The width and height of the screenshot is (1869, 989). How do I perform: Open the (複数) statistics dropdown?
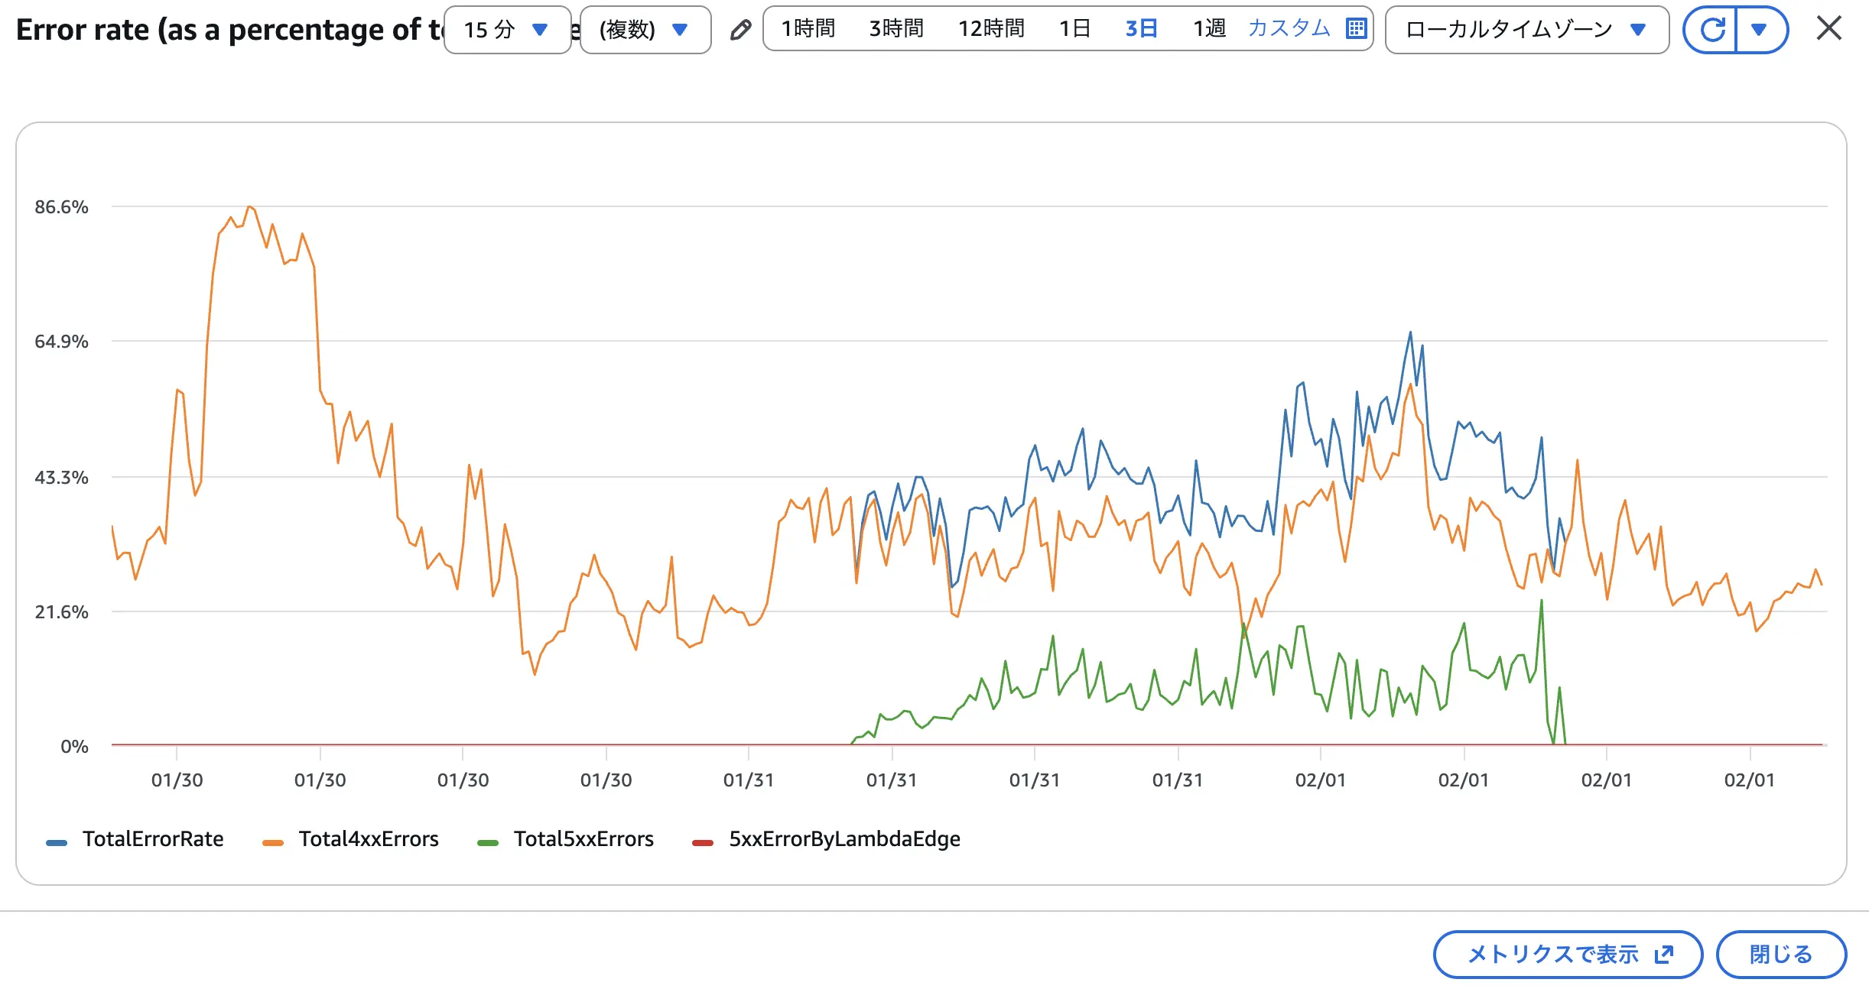[x=645, y=30]
